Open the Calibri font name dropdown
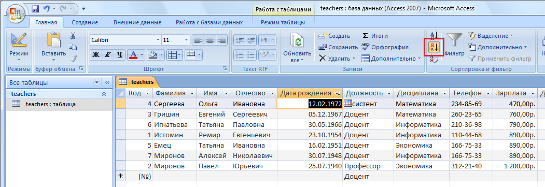This screenshot has height=187, width=545. click(x=158, y=40)
